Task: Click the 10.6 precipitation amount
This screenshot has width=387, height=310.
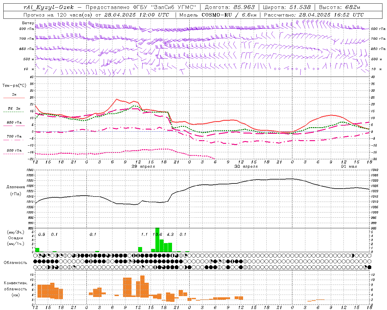Action: coord(157,234)
